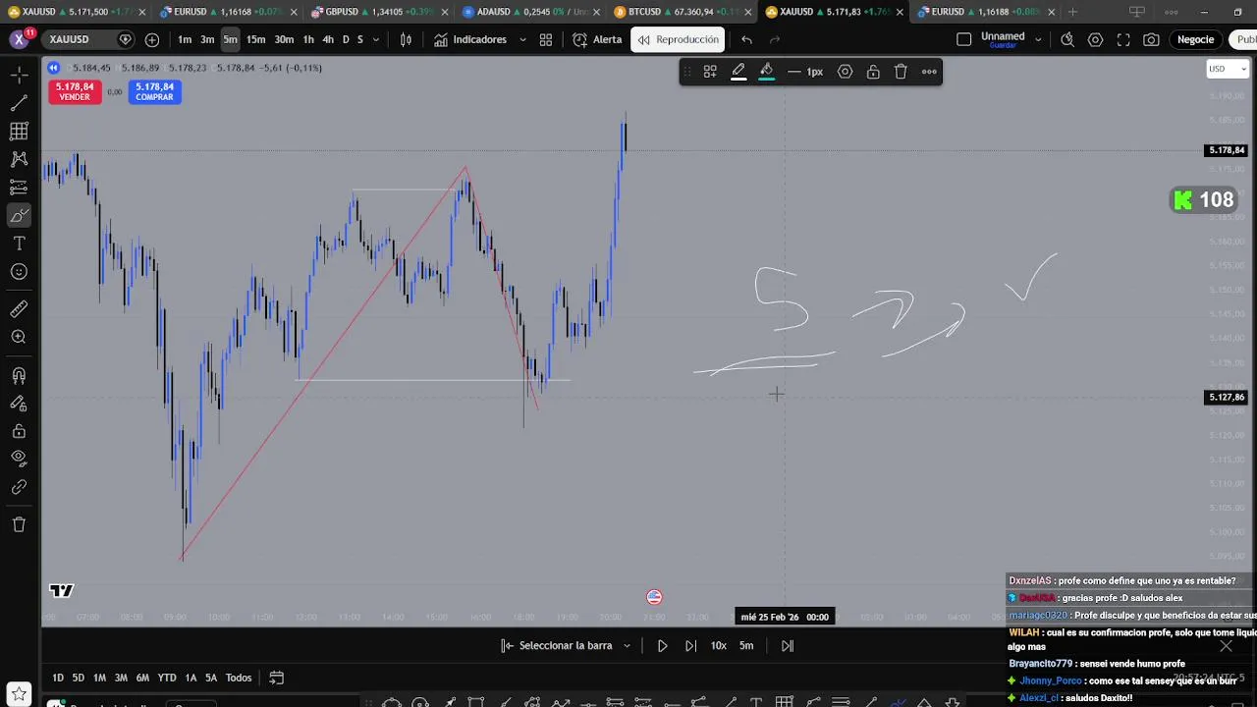Select the crosshair cursor tool
Screen dimensions: 1257x707
(x=19, y=75)
